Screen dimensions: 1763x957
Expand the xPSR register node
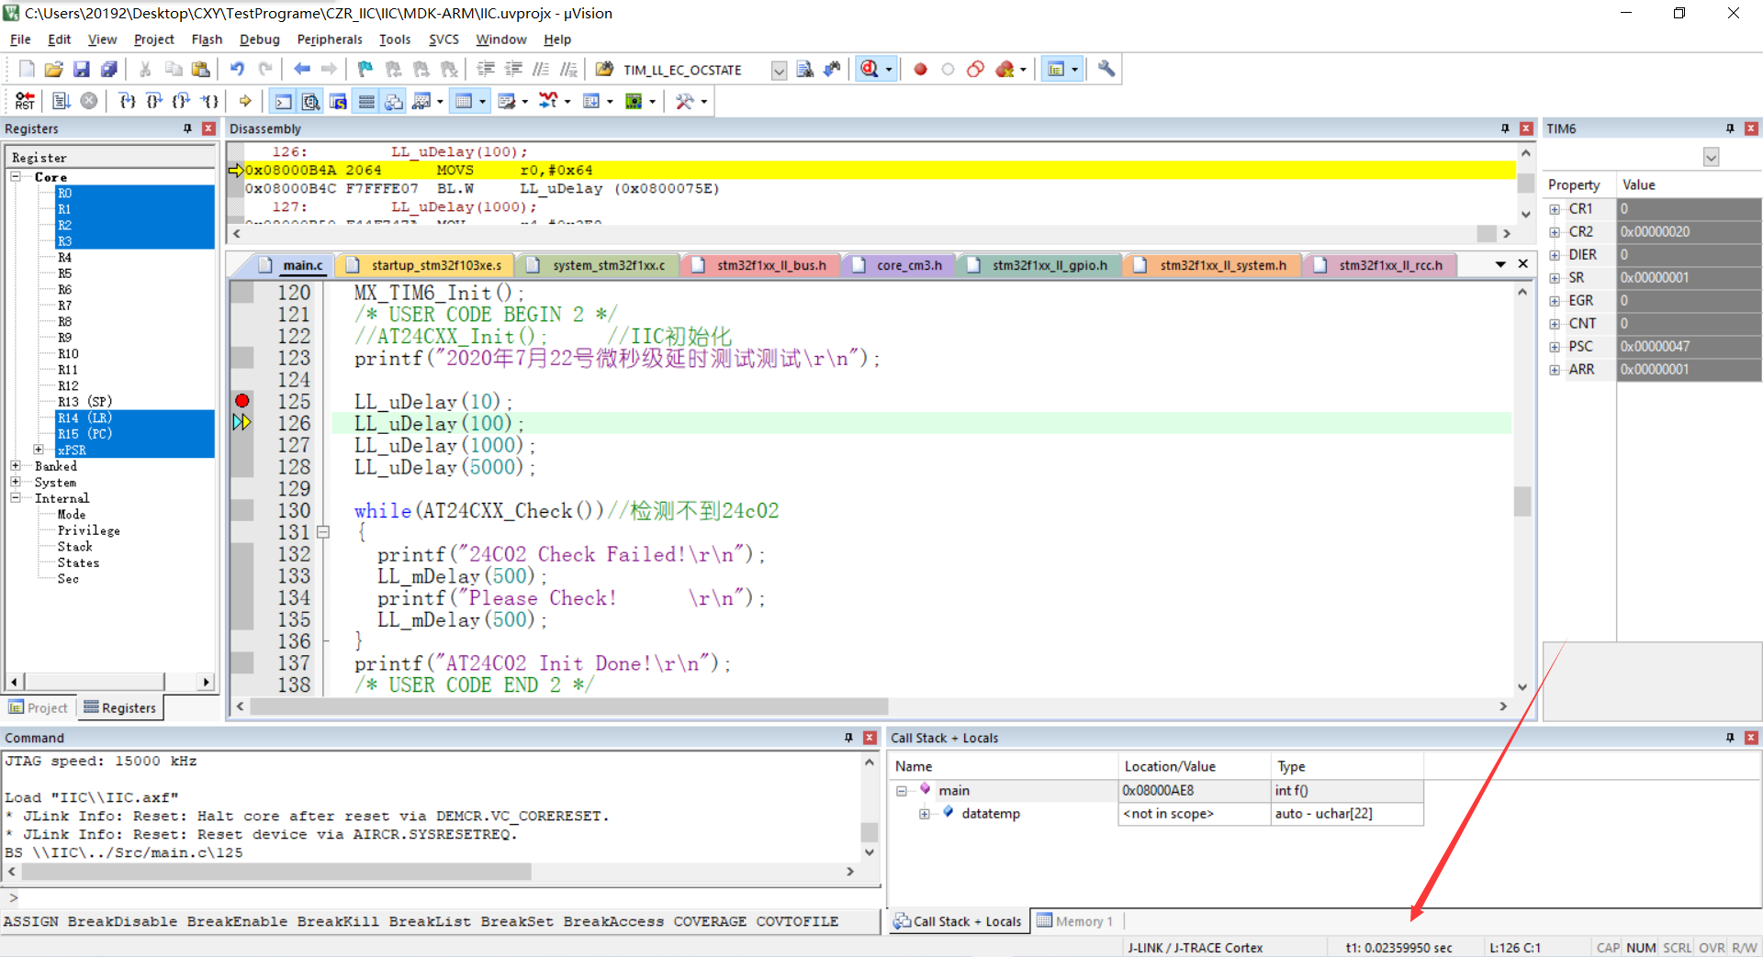pyautogui.click(x=39, y=450)
